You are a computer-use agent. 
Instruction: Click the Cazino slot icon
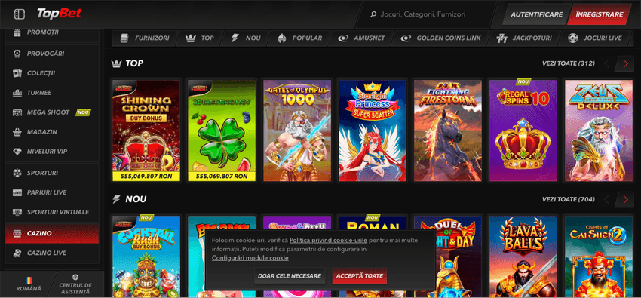point(17,233)
